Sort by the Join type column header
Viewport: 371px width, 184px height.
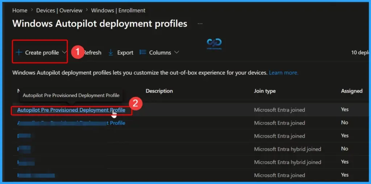pyautogui.click(x=265, y=91)
